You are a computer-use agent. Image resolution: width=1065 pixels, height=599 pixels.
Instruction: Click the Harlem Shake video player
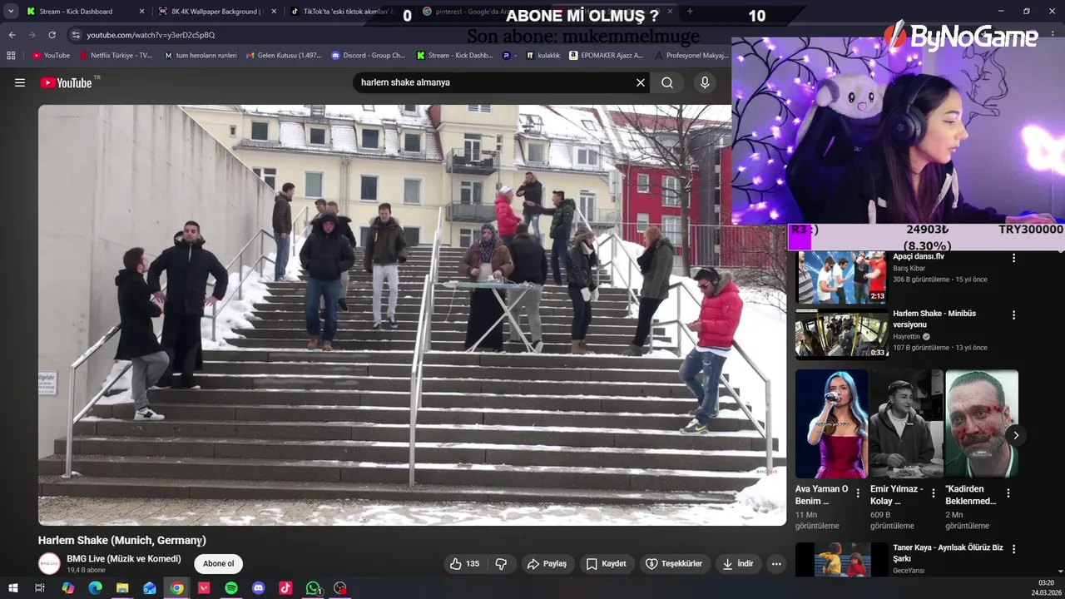pyautogui.click(x=412, y=314)
